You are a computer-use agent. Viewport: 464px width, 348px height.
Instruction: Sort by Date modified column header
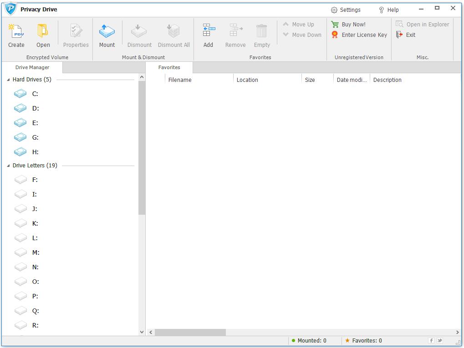click(x=352, y=80)
